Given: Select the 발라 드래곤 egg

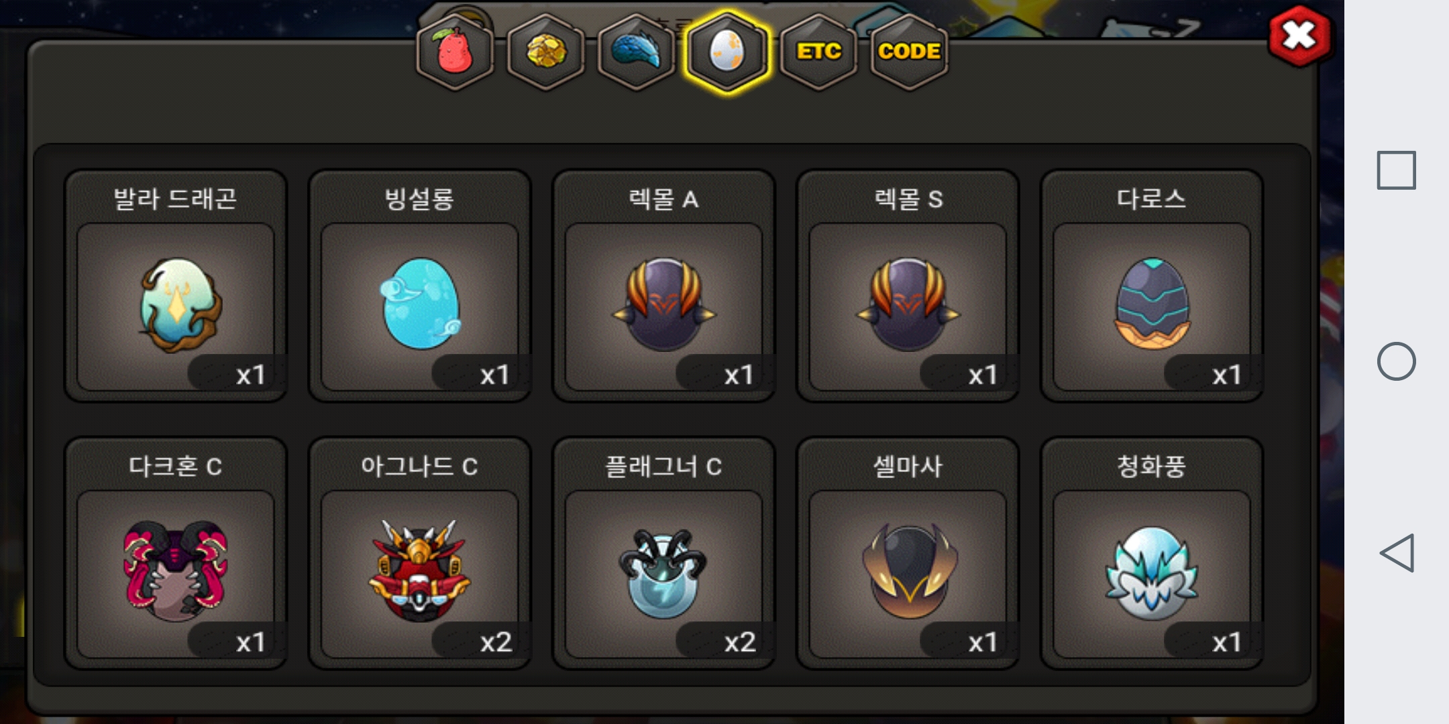Looking at the screenshot, I should pos(176,286).
